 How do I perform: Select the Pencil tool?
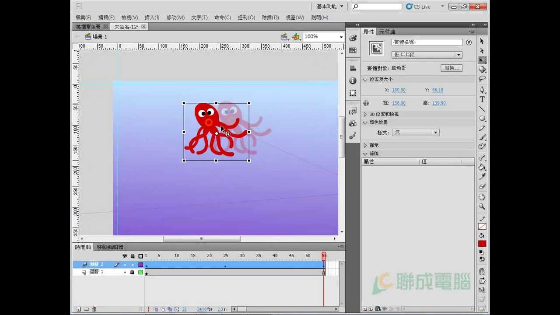click(x=482, y=128)
